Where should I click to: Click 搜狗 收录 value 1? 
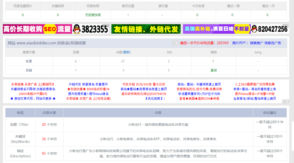(x=213, y=61)
